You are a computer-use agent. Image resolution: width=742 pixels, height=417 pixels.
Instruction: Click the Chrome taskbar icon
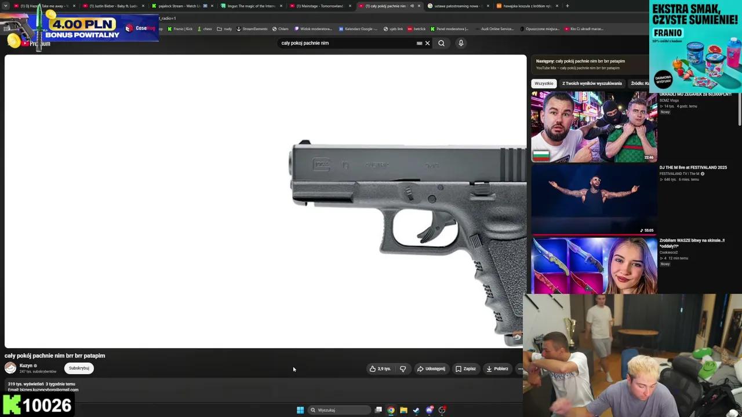click(391, 410)
